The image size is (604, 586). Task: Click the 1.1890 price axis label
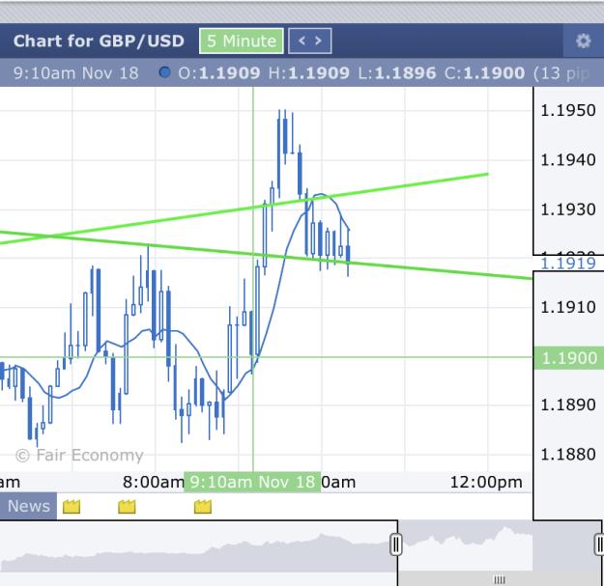tap(568, 405)
